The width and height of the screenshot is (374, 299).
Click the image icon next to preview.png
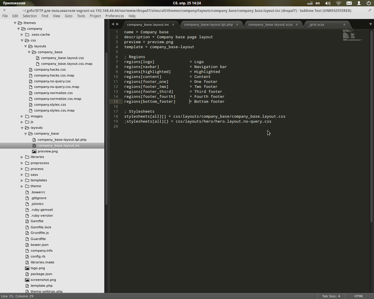tap(34, 151)
